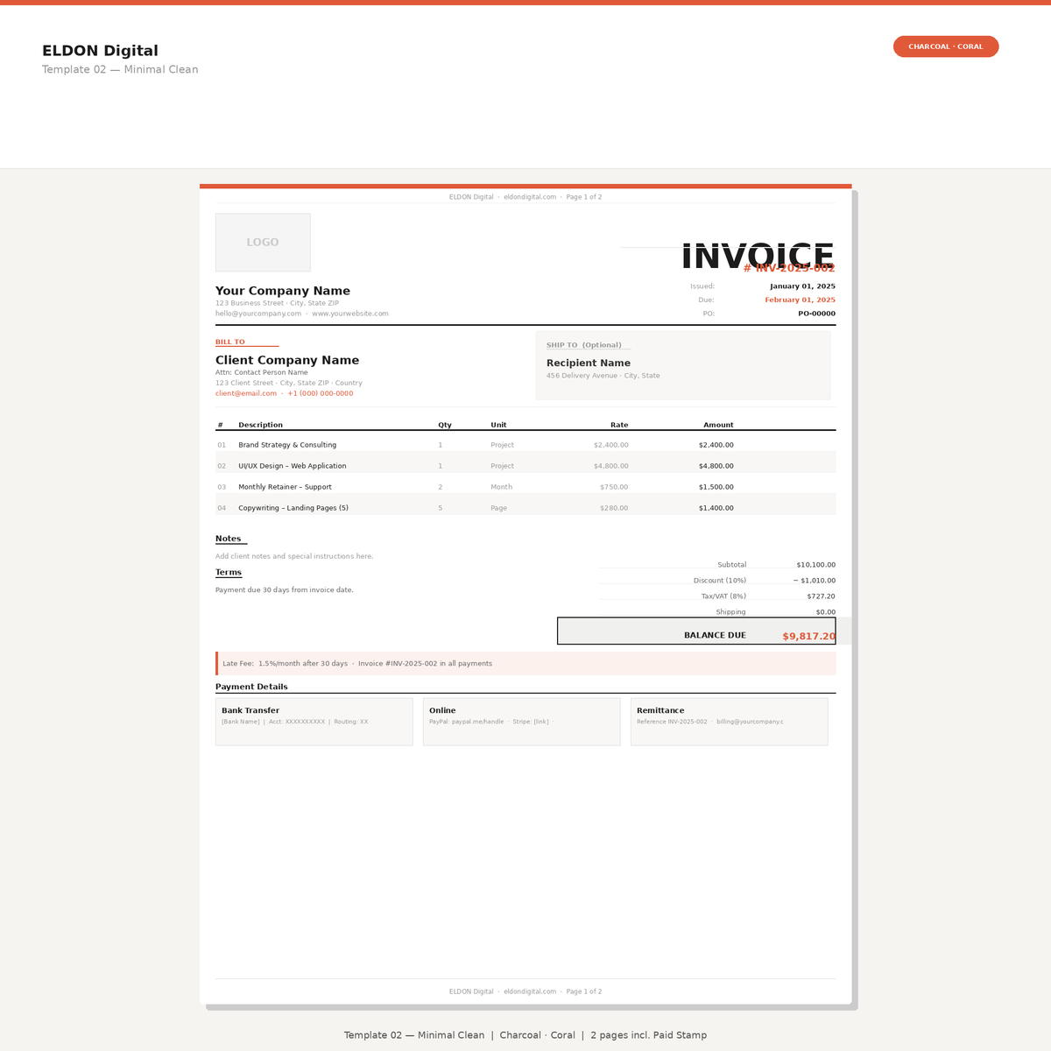Click phone number +1 (000) 000-0000

tap(321, 393)
